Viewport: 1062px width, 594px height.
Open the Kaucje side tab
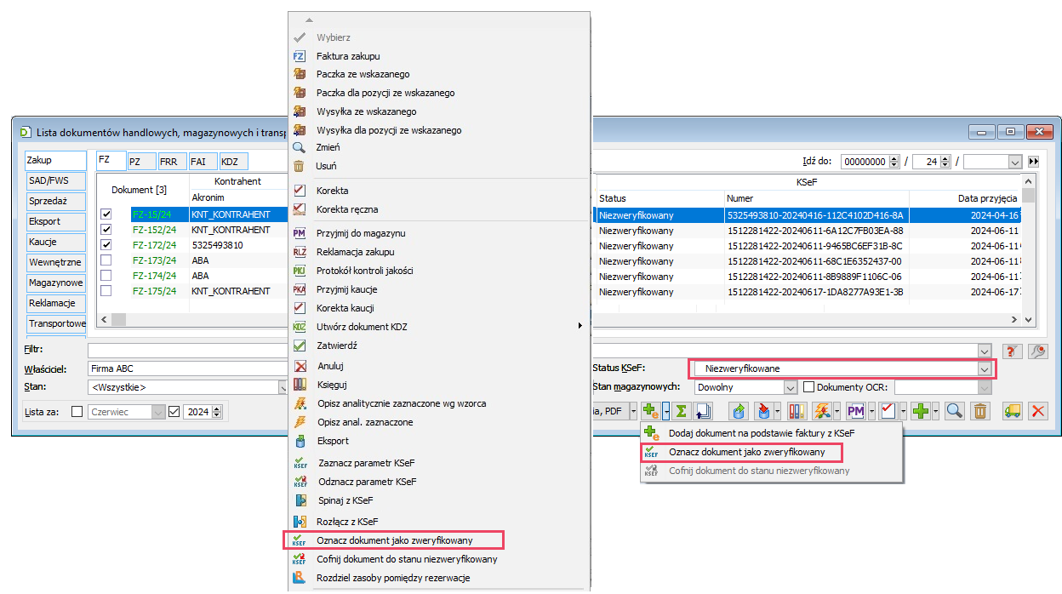56,243
